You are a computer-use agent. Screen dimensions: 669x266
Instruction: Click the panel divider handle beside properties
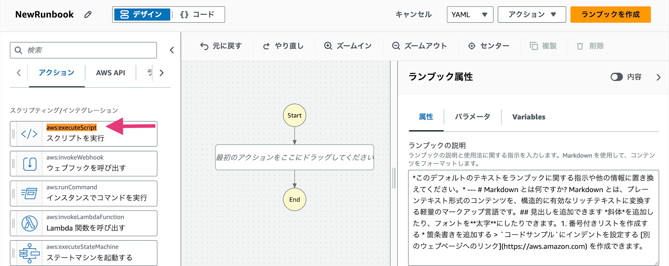tap(394, 178)
